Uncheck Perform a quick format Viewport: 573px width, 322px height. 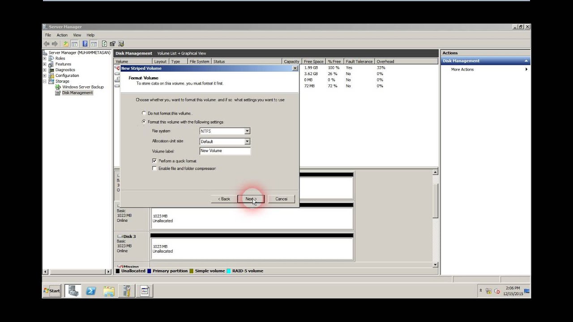[x=154, y=161]
